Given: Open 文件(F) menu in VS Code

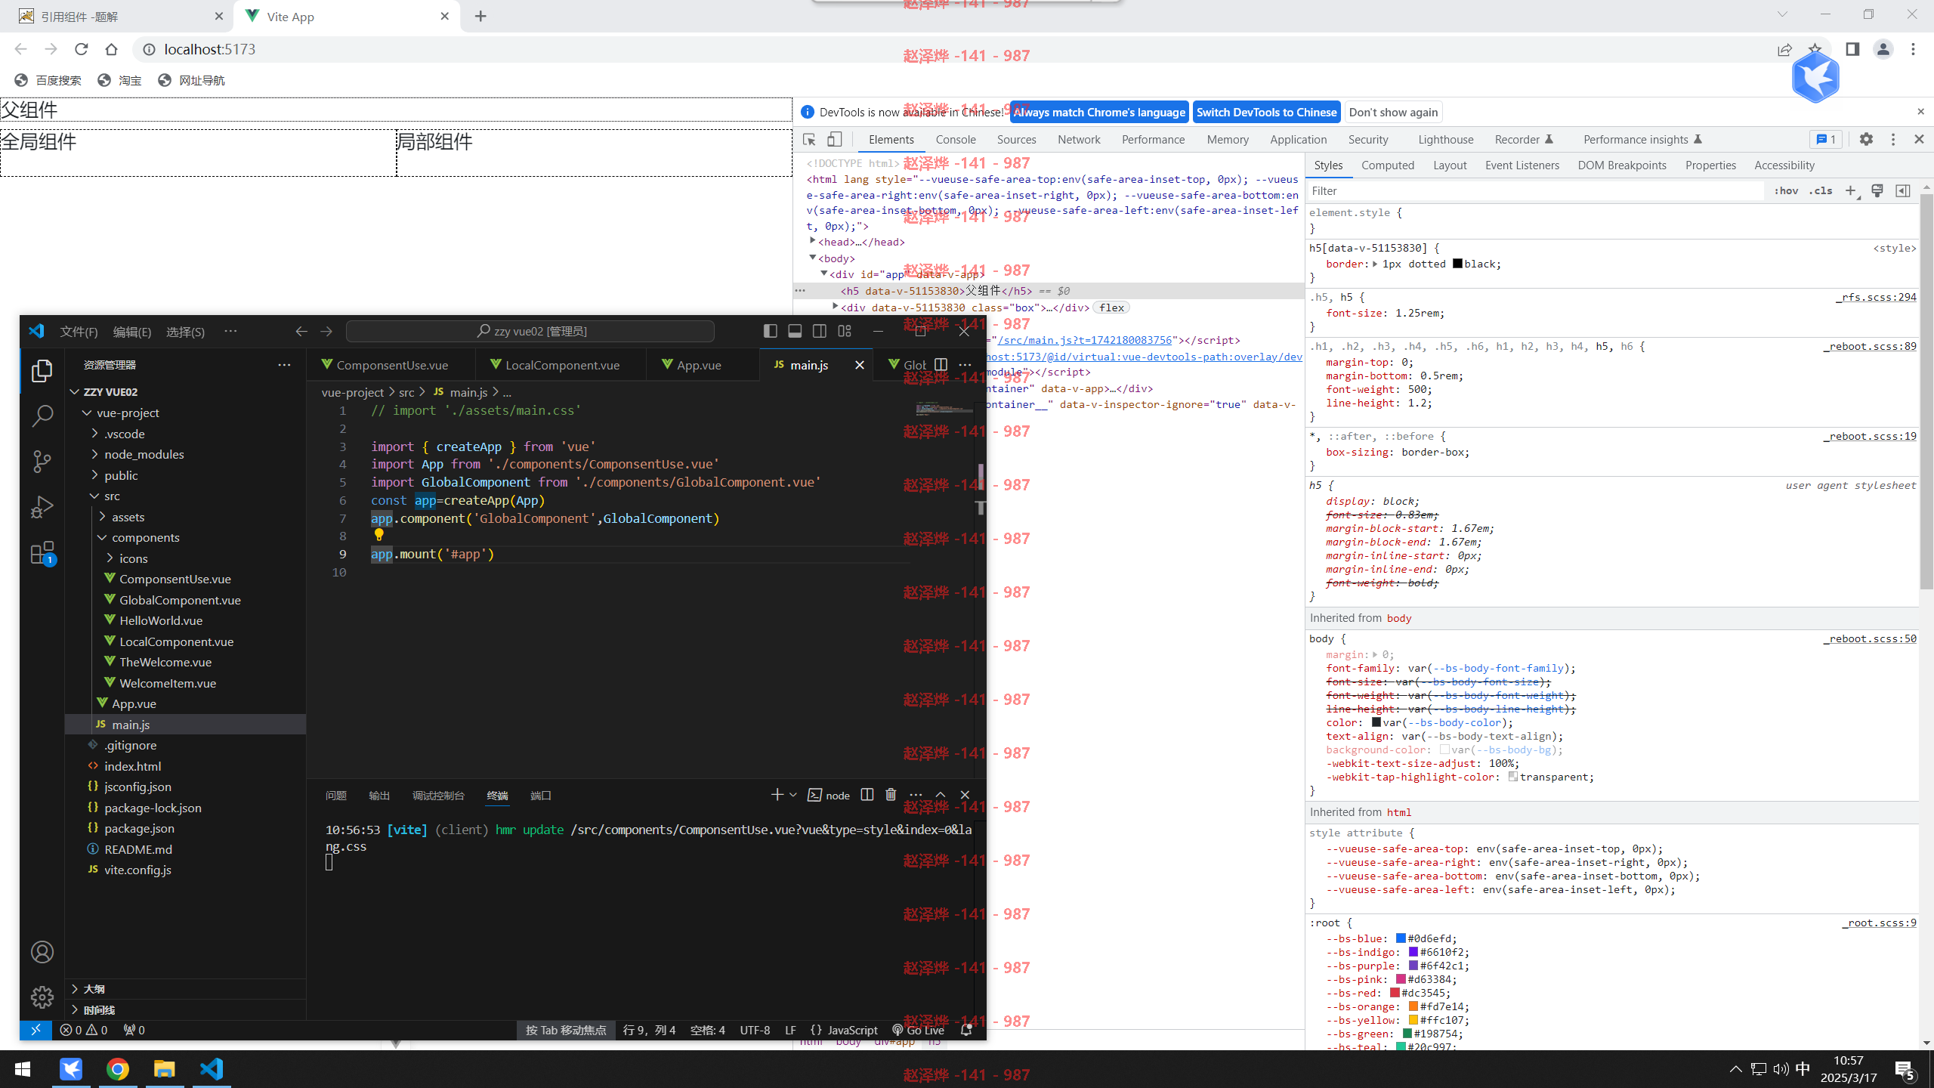Looking at the screenshot, I should 79,332.
